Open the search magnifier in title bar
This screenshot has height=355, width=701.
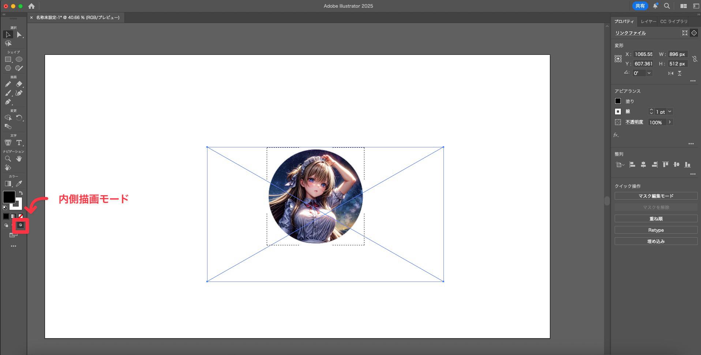pyautogui.click(x=667, y=6)
